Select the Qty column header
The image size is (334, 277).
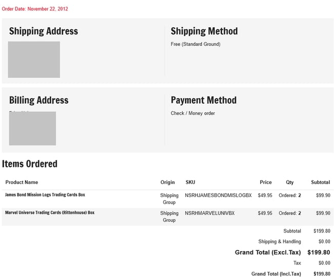coord(290,182)
